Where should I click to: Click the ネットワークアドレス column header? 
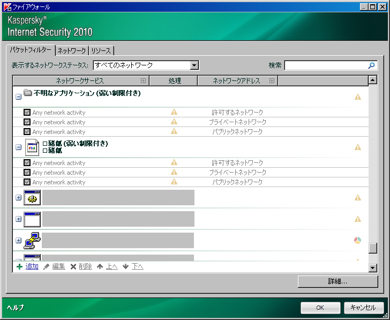click(x=238, y=81)
